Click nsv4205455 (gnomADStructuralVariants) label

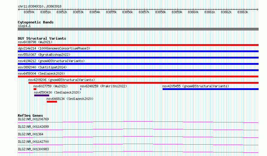point(196,86)
